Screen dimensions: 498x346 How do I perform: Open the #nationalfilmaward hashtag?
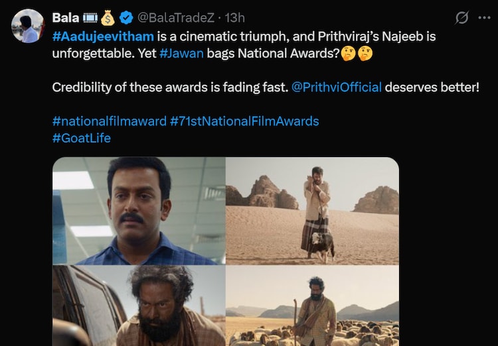pos(109,121)
